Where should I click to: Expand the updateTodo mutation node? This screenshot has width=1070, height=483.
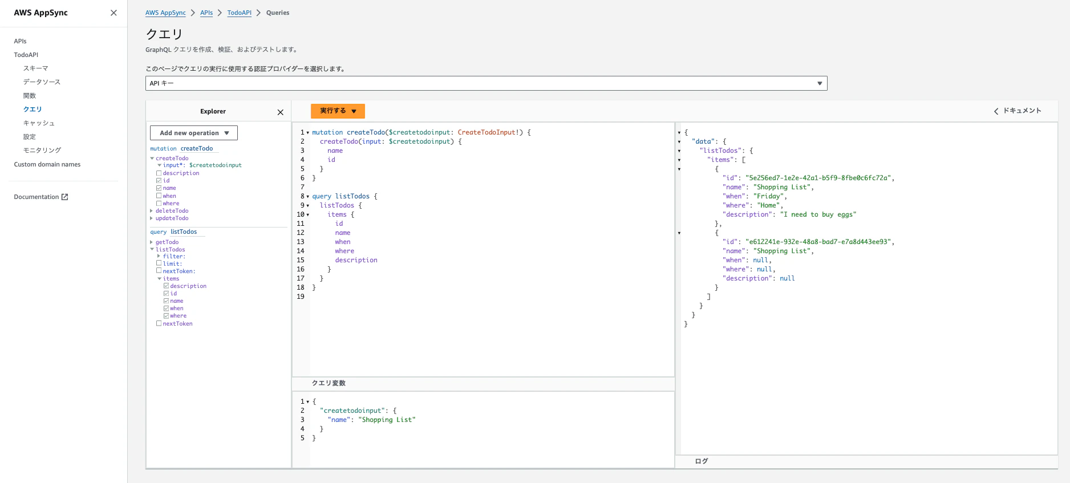pyautogui.click(x=152, y=218)
